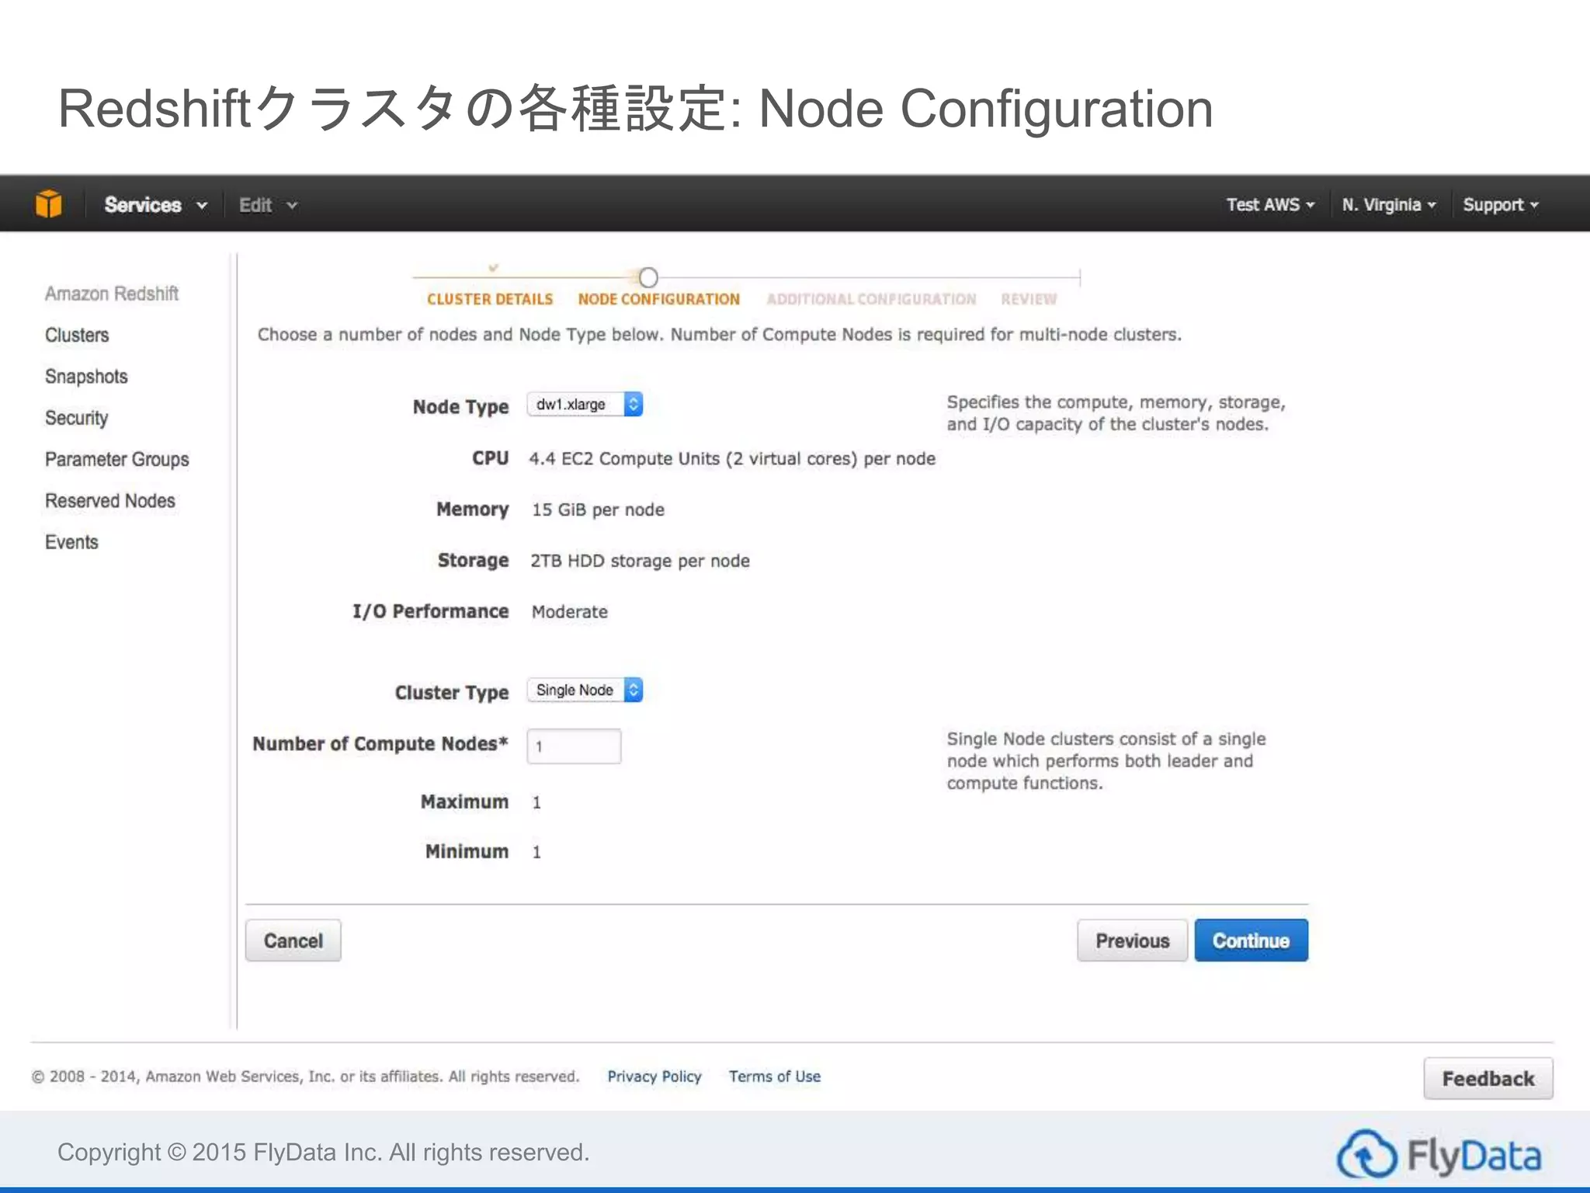1590x1193 pixels.
Task: Open the Support menu
Action: pyautogui.click(x=1500, y=205)
